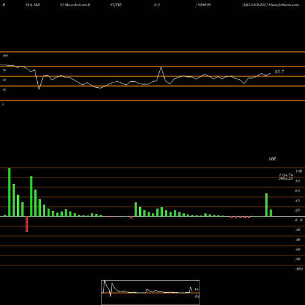Click the "SI & MR" header text
Image resolution: width=305 pixels, height=305 pixels.
(32, 5)
